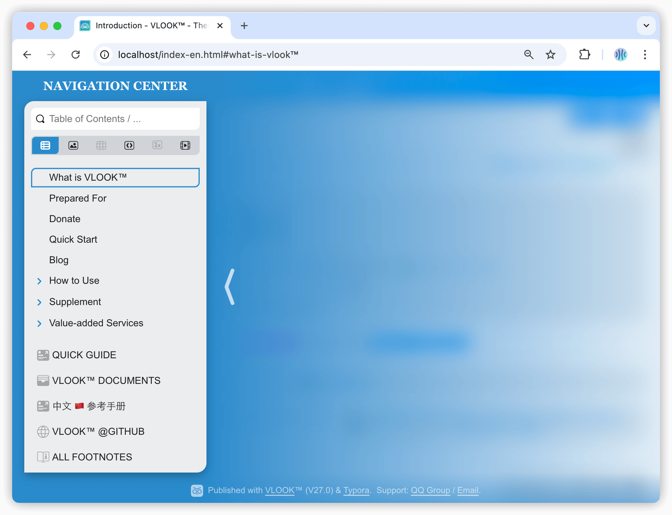This screenshot has height=515, width=672.
Task: Open the VLOOK GitHub page icon
Action: point(43,432)
